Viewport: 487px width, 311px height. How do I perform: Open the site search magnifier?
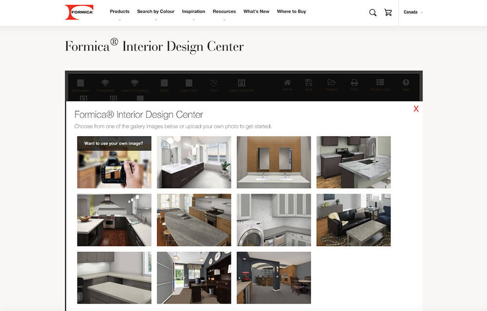[373, 12]
